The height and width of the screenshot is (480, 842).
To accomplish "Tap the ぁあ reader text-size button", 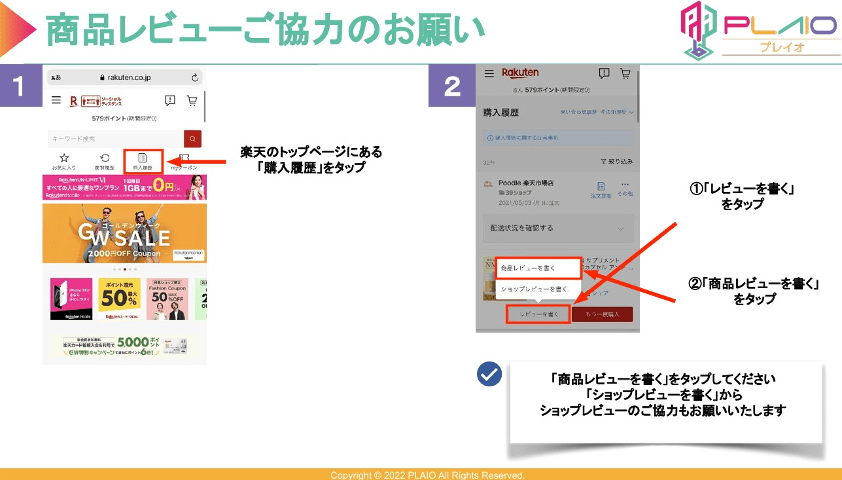I will pyautogui.click(x=56, y=78).
